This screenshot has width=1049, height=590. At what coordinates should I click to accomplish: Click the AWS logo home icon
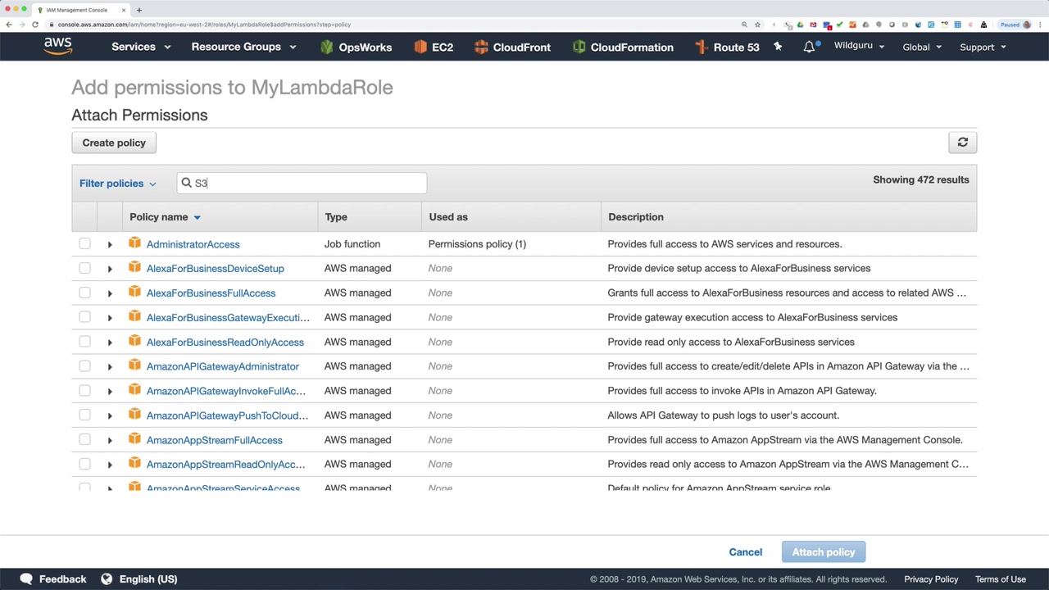[58, 47]
